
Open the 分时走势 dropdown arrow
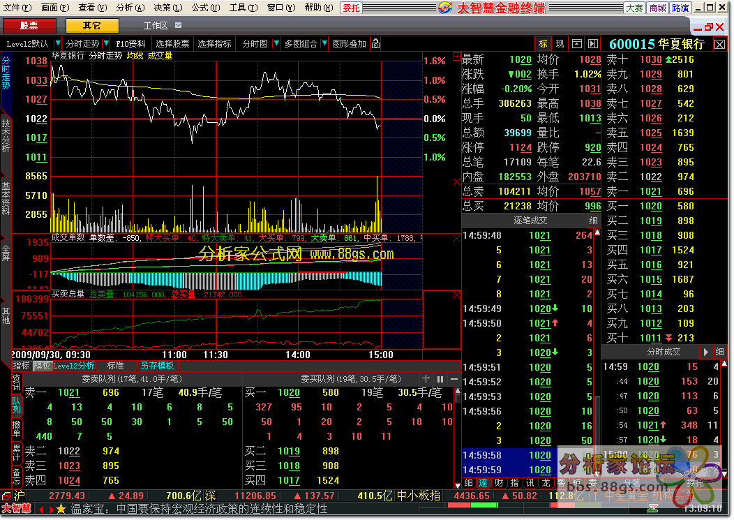[106, 43]
